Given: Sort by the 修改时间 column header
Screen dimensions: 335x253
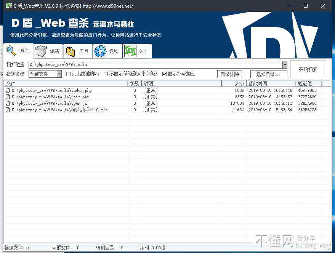Looking at the screenshot, I should point(271,83).
